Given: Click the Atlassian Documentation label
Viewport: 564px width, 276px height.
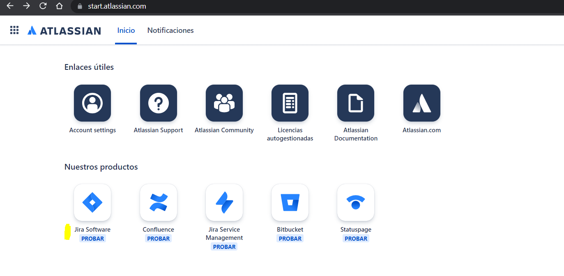Looking at the screenshot, I should (356, 134).
